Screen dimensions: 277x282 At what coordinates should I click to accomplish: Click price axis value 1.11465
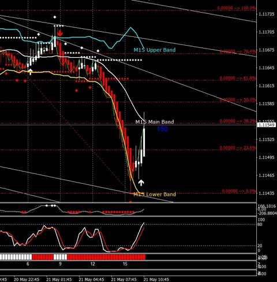click(267, 175)
